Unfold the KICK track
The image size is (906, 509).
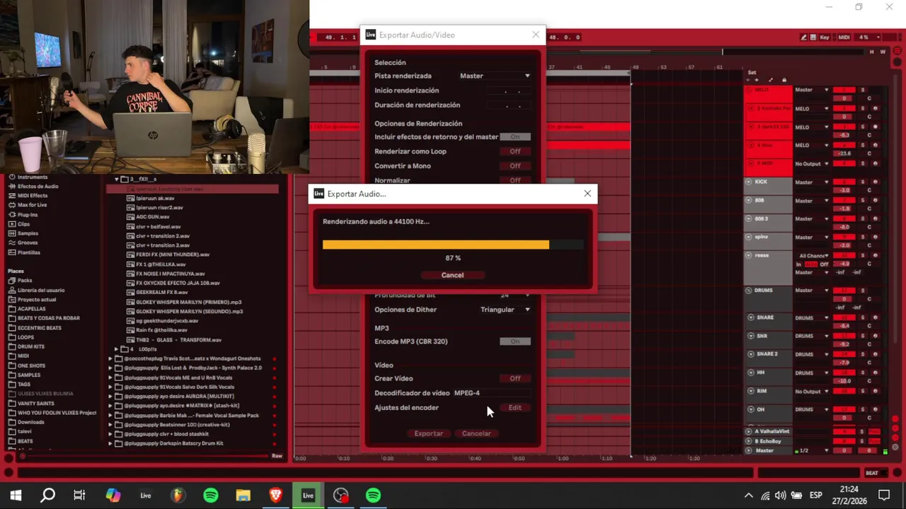pos(749,182)
